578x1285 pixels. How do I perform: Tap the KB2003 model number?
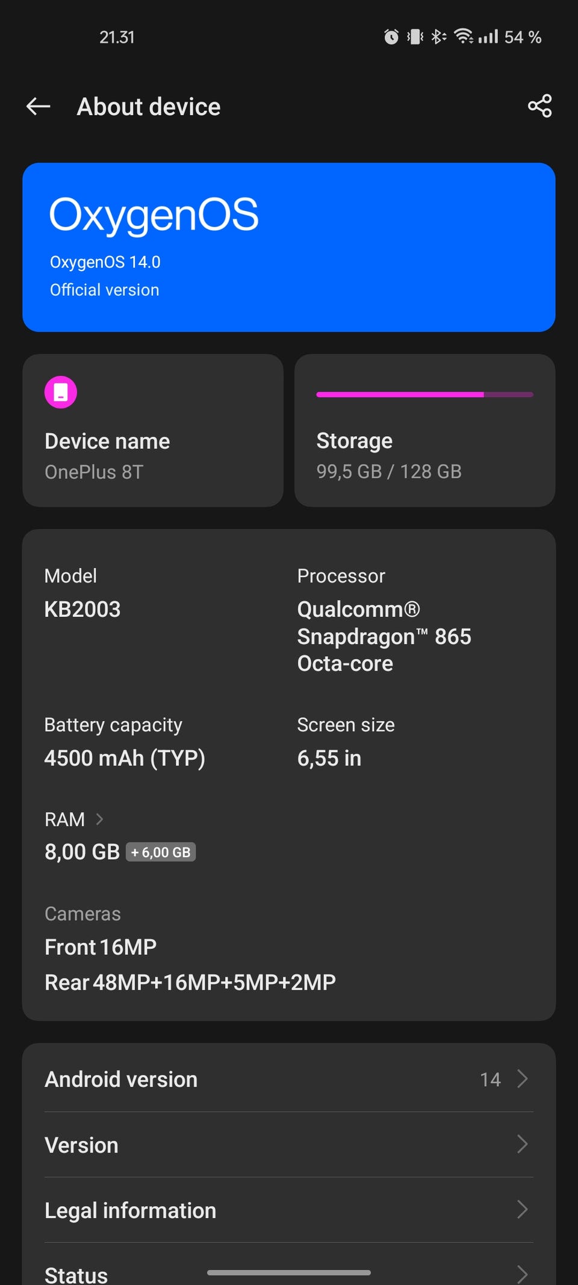82,609
